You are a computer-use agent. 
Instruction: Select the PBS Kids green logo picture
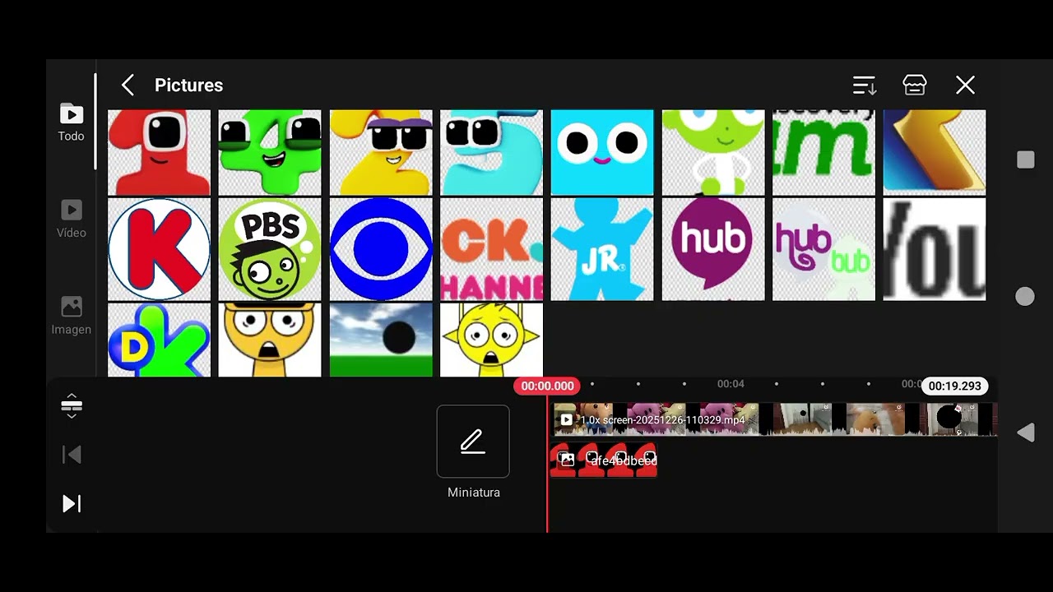(x=270, y=249)
